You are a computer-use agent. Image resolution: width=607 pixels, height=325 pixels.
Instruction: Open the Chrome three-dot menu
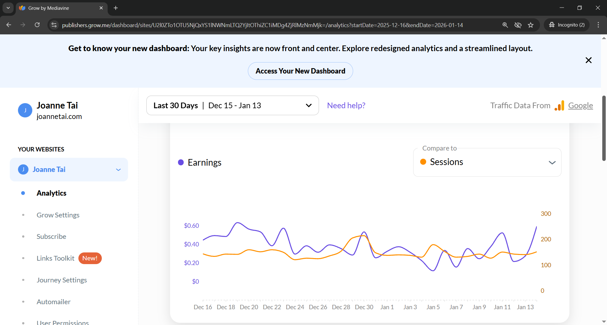click(598, 25)
